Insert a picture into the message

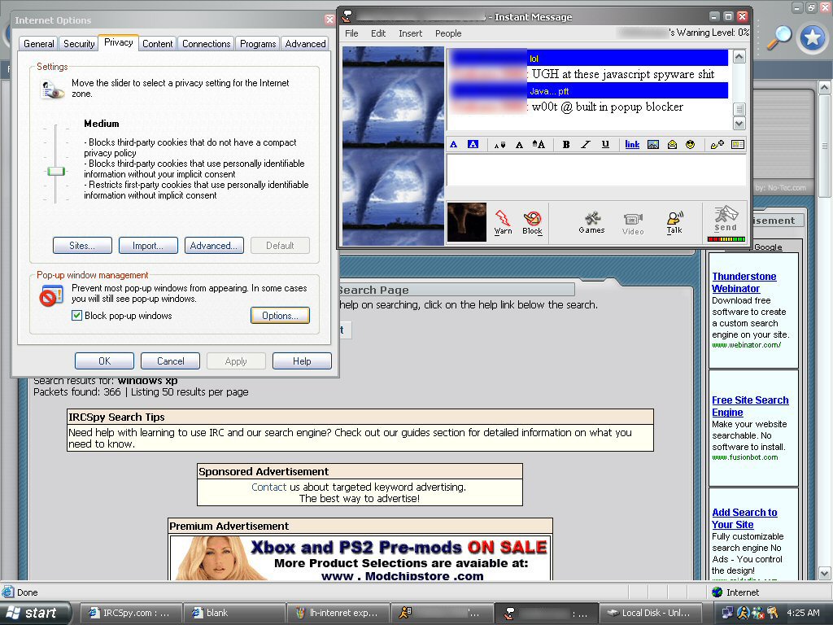[652, 145]
